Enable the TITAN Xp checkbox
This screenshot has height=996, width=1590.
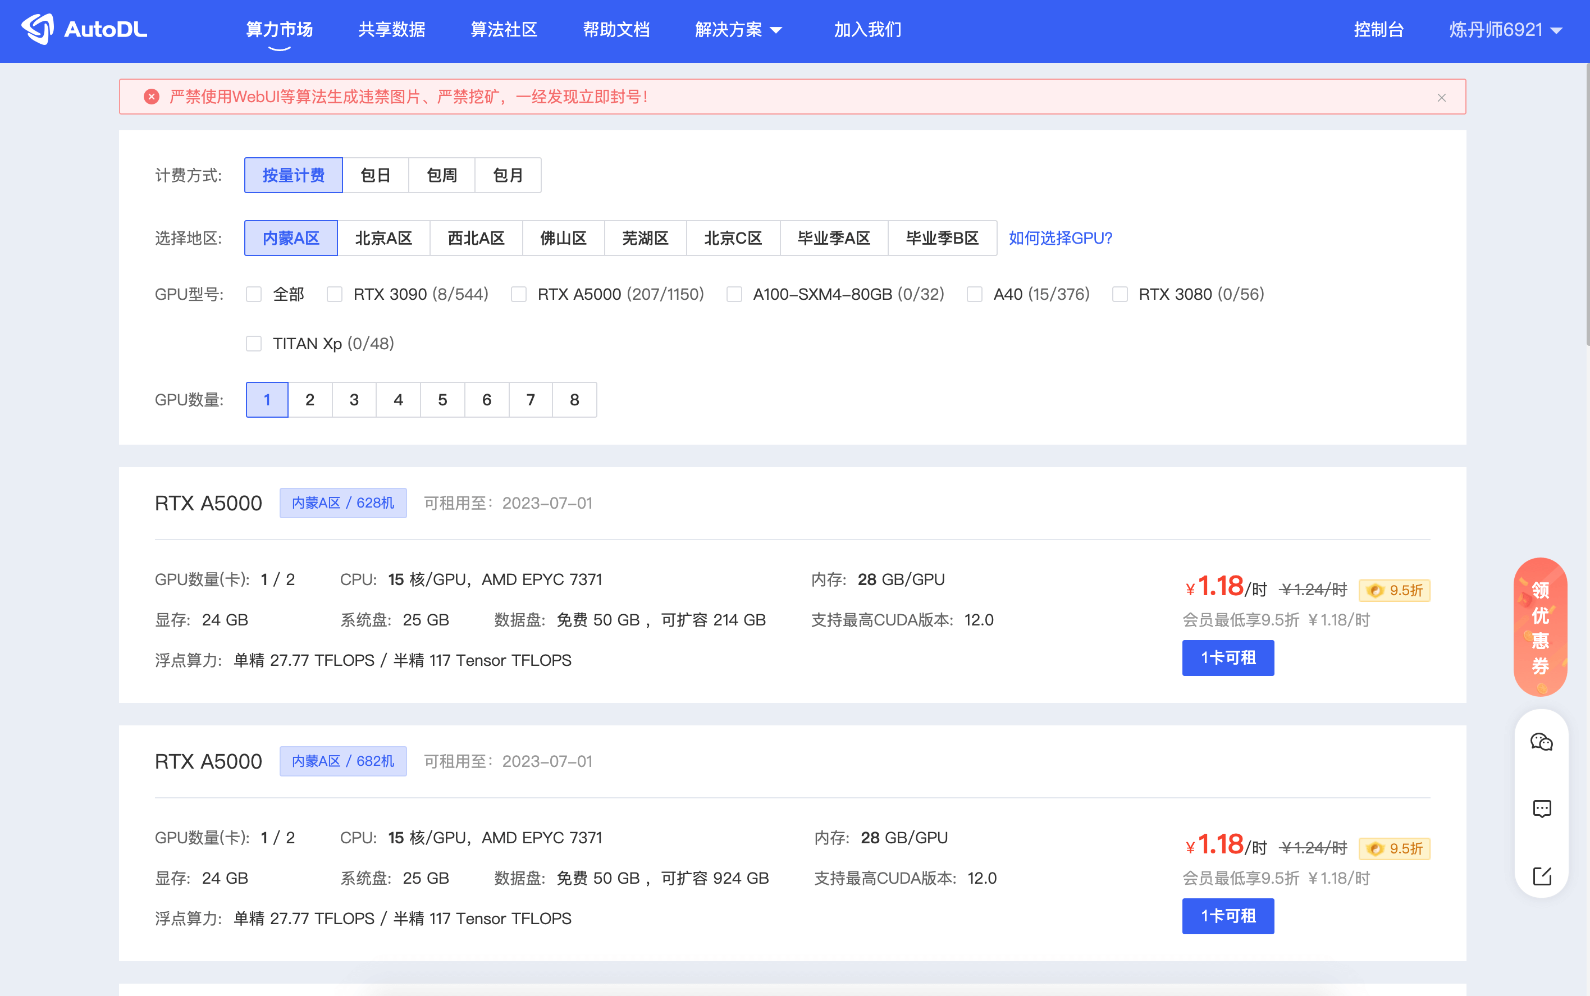coord(254,343)
